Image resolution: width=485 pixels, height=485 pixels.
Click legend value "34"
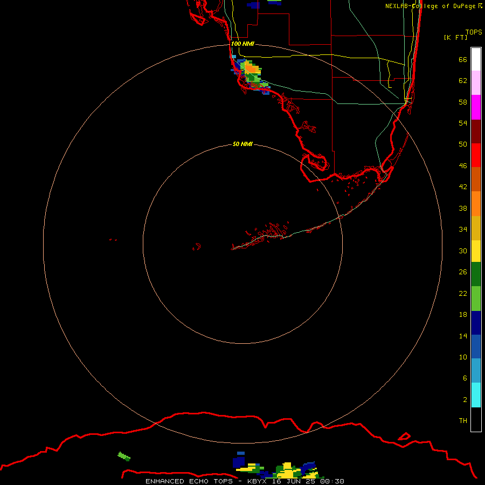pos(463,230)
